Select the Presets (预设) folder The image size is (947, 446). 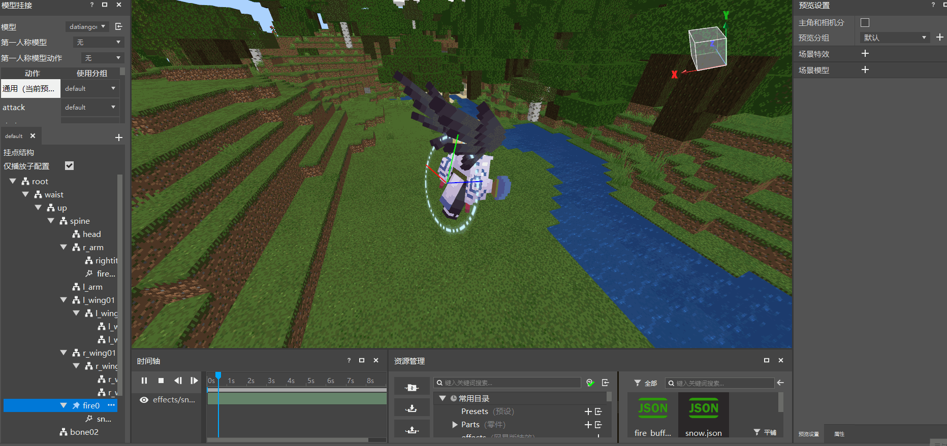click(x=487, y=411)
